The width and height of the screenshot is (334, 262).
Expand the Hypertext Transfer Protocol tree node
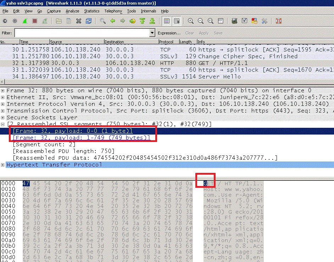3,165
